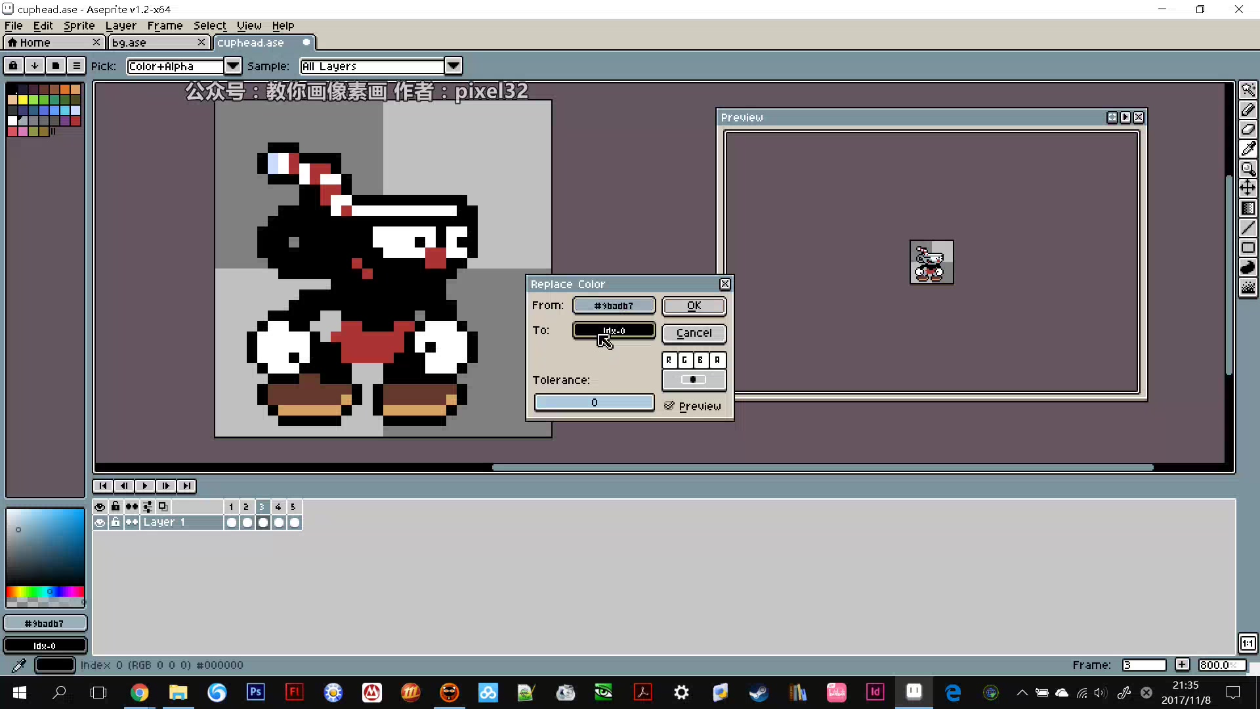
Task: Open the Sprite menu
Action: click(x=79, y=25)
